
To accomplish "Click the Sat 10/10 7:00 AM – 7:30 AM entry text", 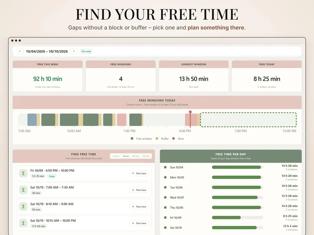I will click(x=52, y=187).
